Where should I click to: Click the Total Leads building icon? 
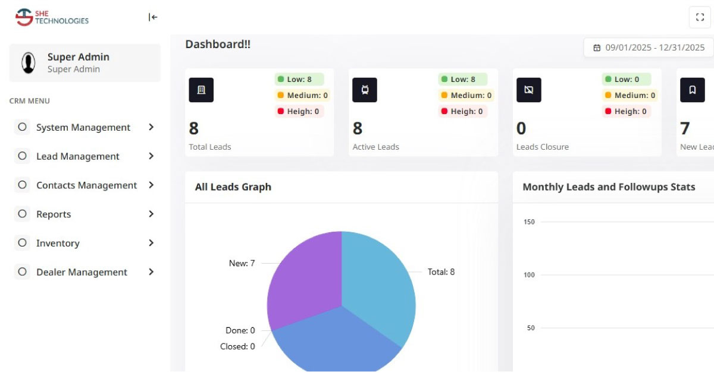pyautogui.click(x=201, y=90)
